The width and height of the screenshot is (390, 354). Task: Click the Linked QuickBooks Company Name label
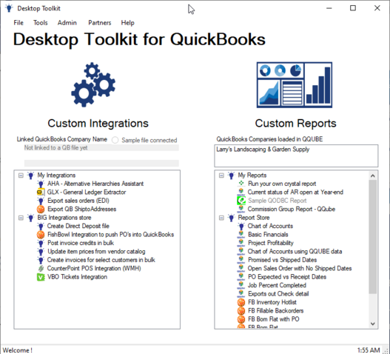(x=62, y=139)
